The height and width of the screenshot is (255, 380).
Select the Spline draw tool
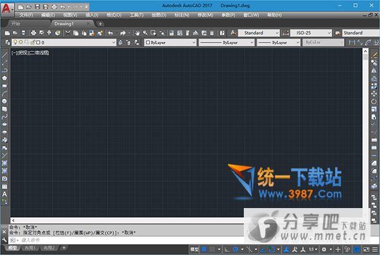tap(4, 117)
